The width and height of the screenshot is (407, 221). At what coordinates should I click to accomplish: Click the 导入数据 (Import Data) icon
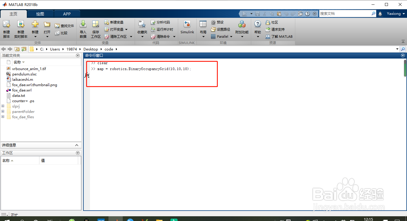tap(83, 24)
